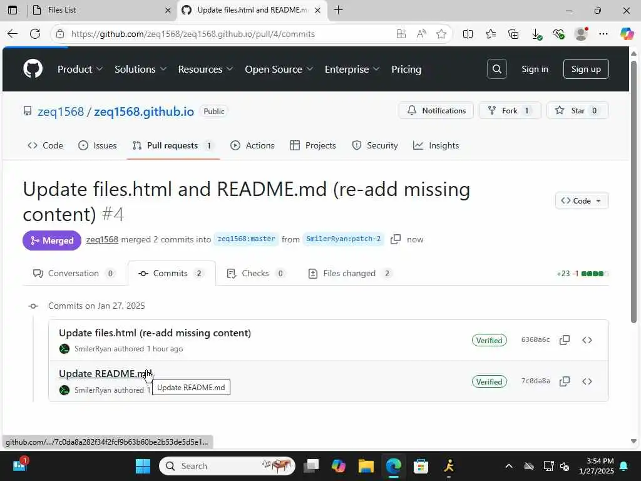
Task: Go back to the previous page
Action: [x=13, y=34]
